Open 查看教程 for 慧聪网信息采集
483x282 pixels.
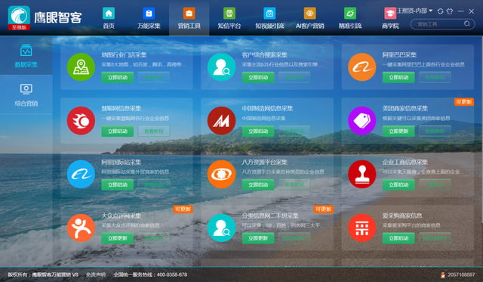tap(154, 131)
